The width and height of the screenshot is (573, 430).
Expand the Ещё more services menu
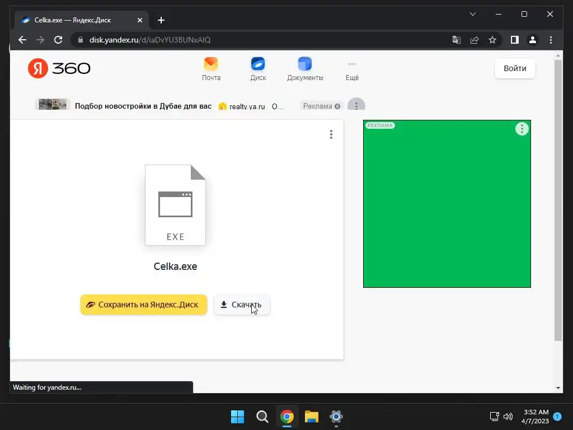point(352,71)
